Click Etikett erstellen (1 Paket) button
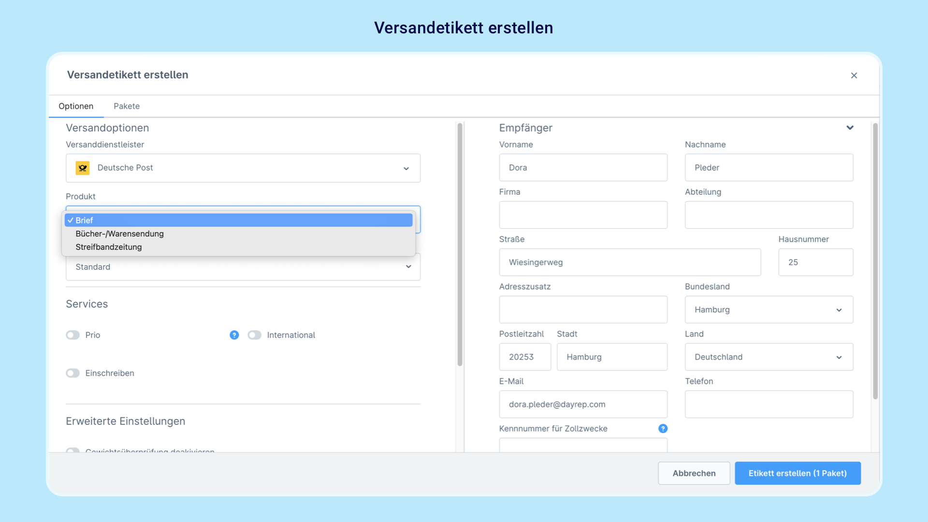The width and height of the screenshot is (928, 522). 797,473
